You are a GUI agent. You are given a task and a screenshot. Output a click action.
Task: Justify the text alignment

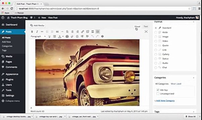pyautogui.click(x=55, y=37)
